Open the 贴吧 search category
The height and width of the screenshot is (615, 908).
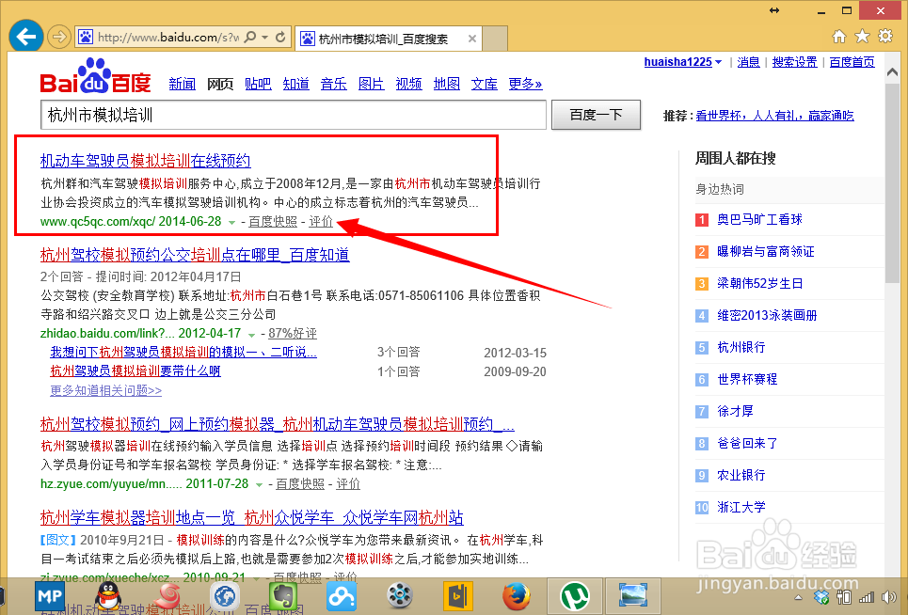coord(258,84)
